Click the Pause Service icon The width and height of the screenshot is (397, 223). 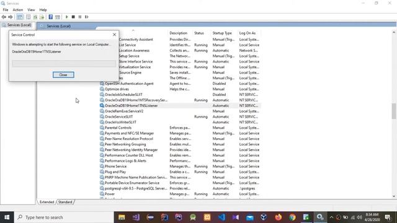point(80,17)
